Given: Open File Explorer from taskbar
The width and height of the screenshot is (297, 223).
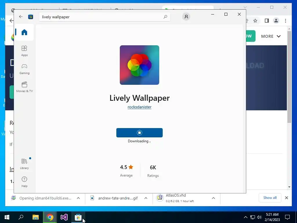Looking at the screenshot, I should coord(36,217).
